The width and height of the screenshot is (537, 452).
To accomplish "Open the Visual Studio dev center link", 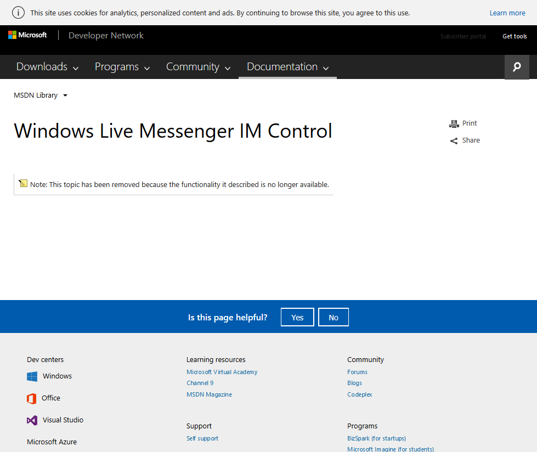I will 63,420.
